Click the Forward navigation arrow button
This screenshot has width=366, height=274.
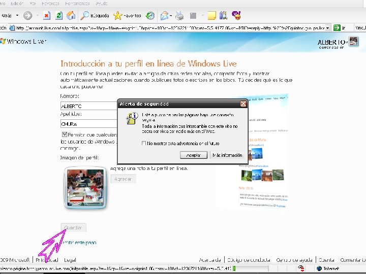coord(27,16)
